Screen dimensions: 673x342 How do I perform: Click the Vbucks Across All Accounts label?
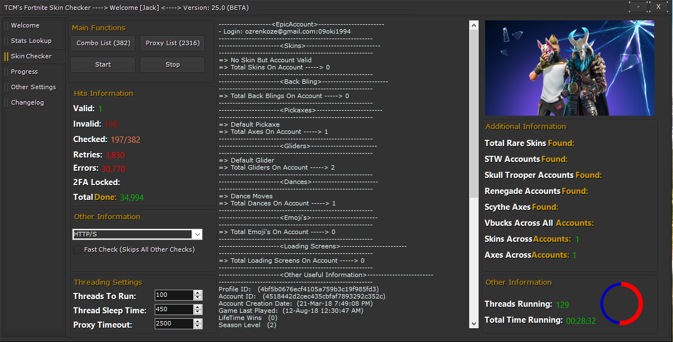[539, 223]
